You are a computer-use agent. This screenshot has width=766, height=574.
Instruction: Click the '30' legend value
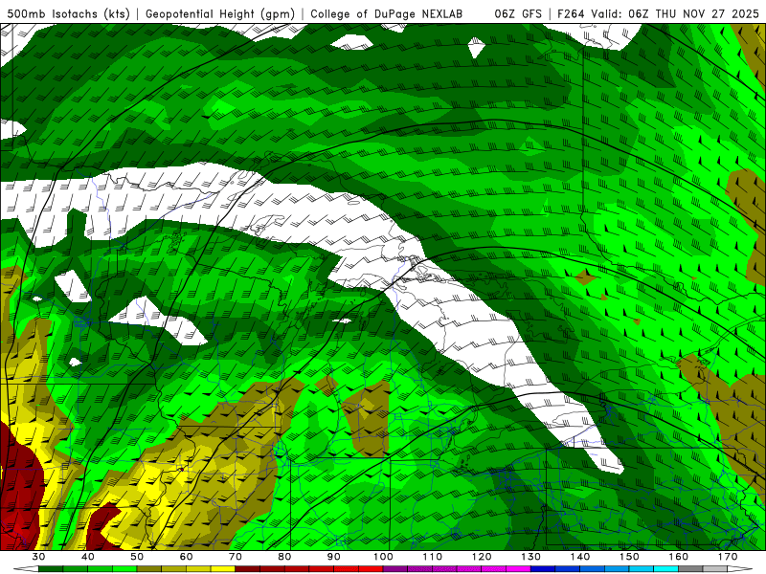[x=38, y=557]
